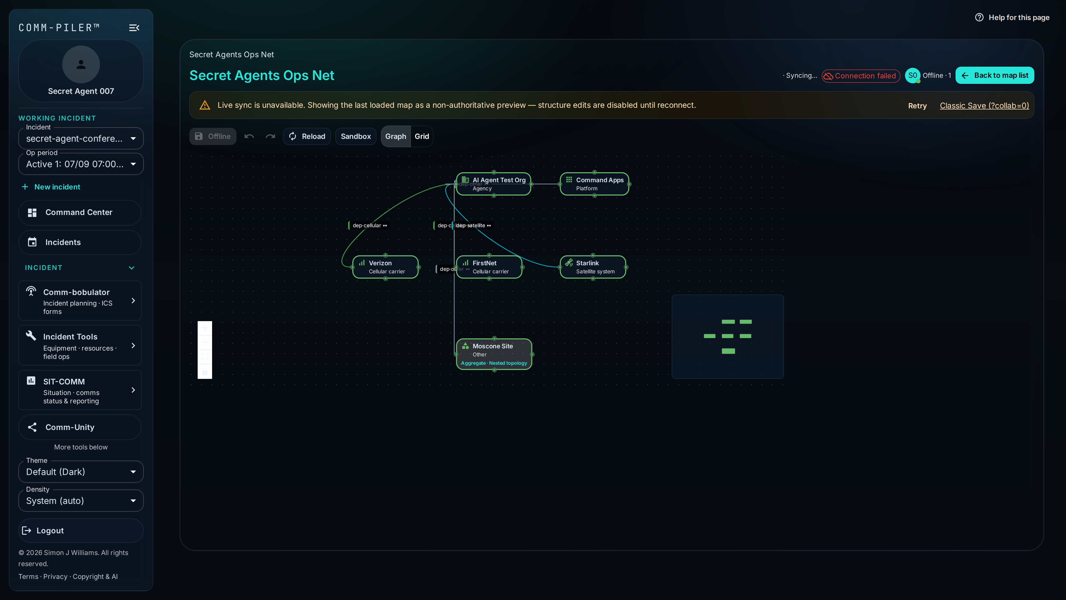Screen dimensions: 1066x600
Task: Expand the SIT-COMM item arrow
Action: click(133, 390)
